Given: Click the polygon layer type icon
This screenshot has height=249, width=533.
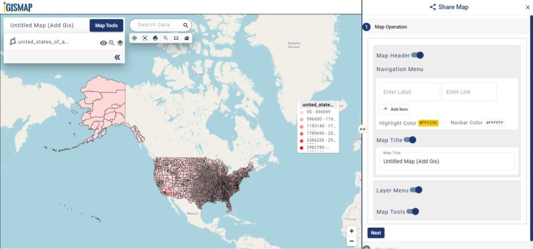Looking at the screenshot, I should click(13, 42).
